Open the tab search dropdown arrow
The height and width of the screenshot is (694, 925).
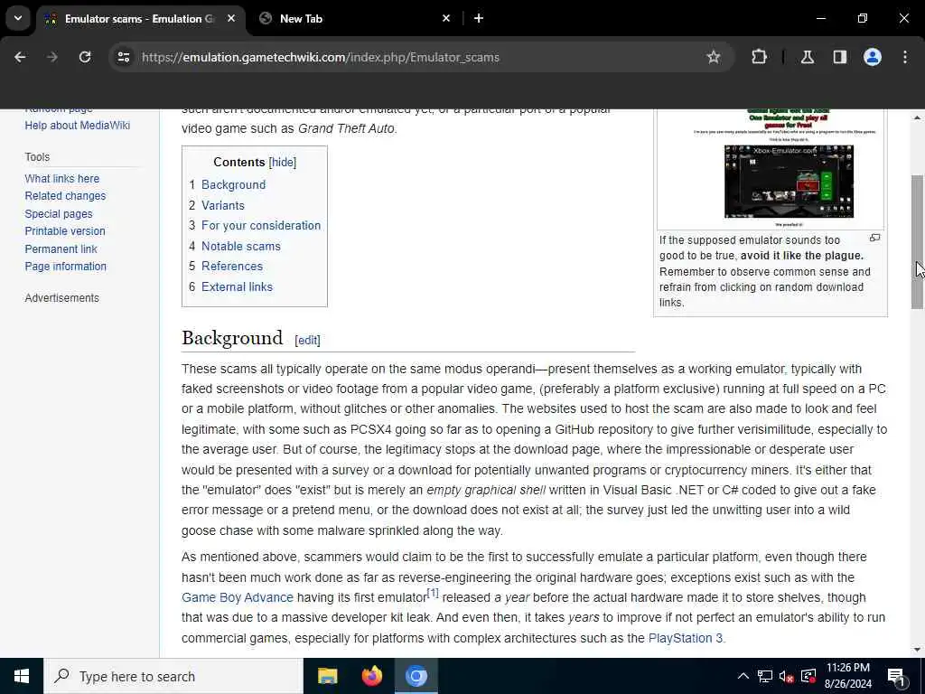[x=18, y=18]
